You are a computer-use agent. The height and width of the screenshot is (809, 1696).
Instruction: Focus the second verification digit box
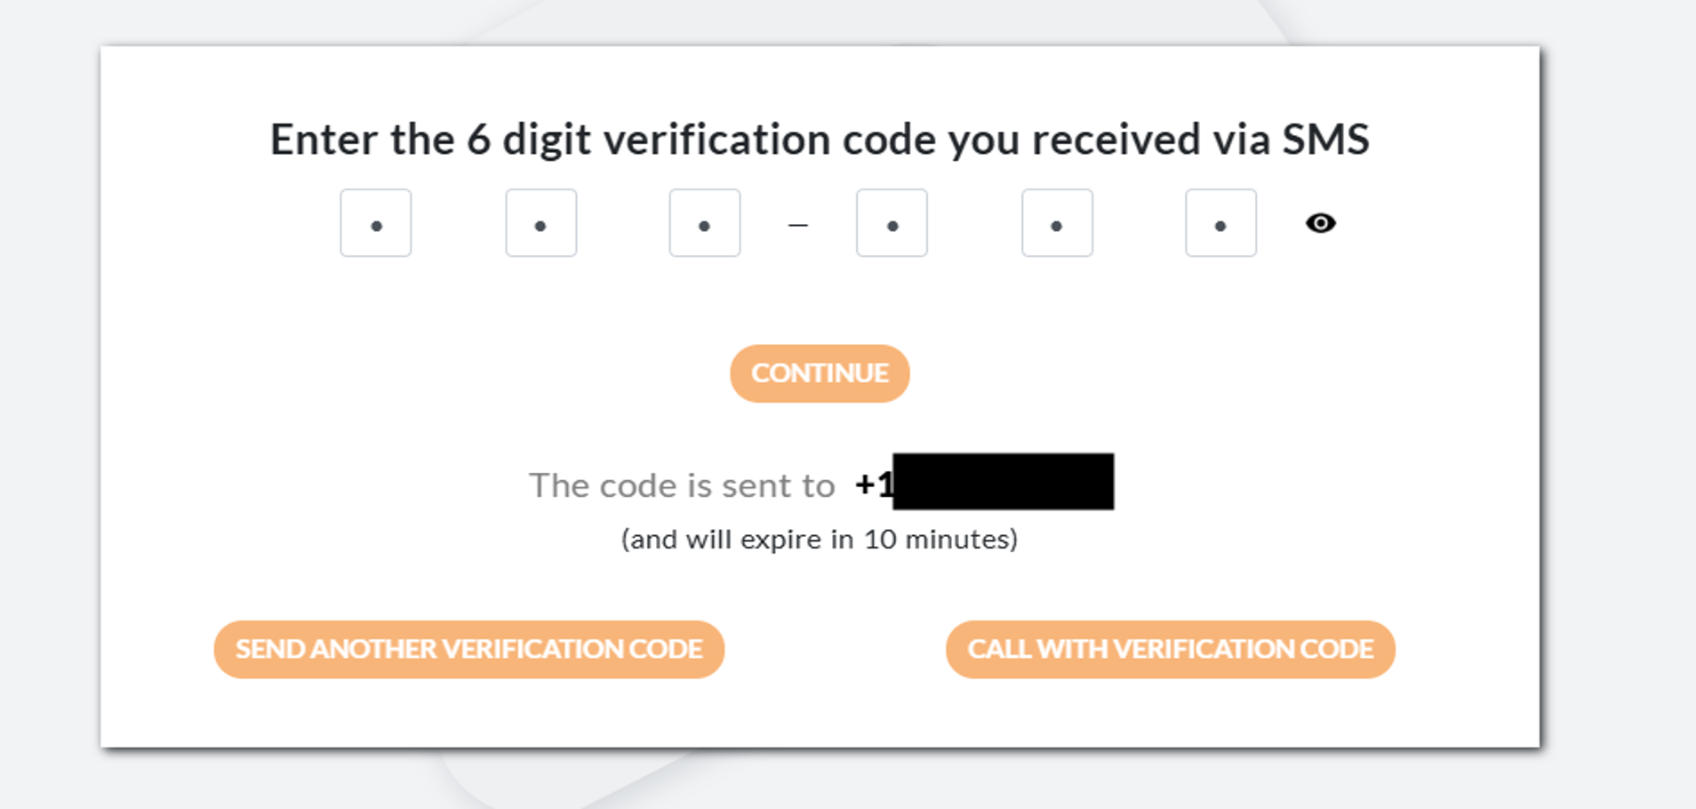point(540,223)
